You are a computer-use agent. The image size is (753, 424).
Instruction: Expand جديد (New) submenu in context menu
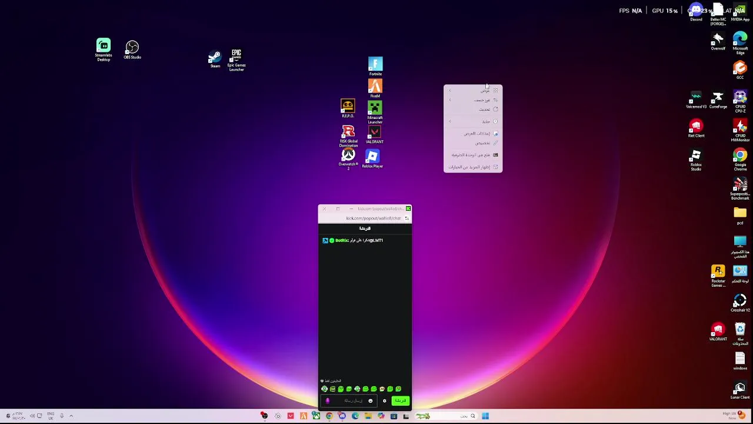[x=473, y=121]
